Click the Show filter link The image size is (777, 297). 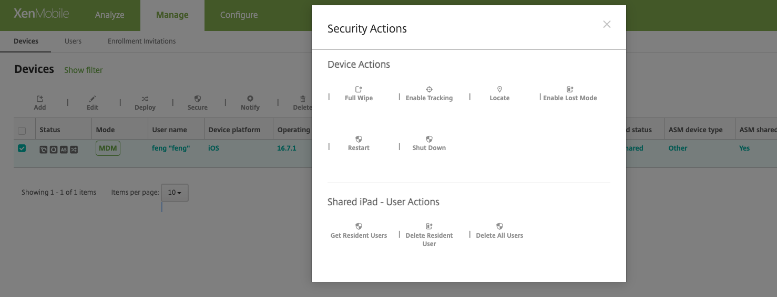(83, 70)
